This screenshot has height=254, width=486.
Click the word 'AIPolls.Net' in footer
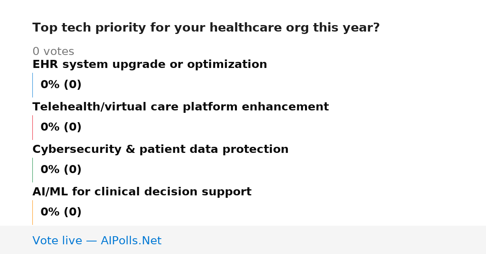coord(131,241)
